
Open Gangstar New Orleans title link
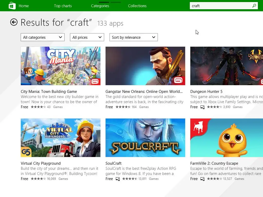click(x=144, y=92)
